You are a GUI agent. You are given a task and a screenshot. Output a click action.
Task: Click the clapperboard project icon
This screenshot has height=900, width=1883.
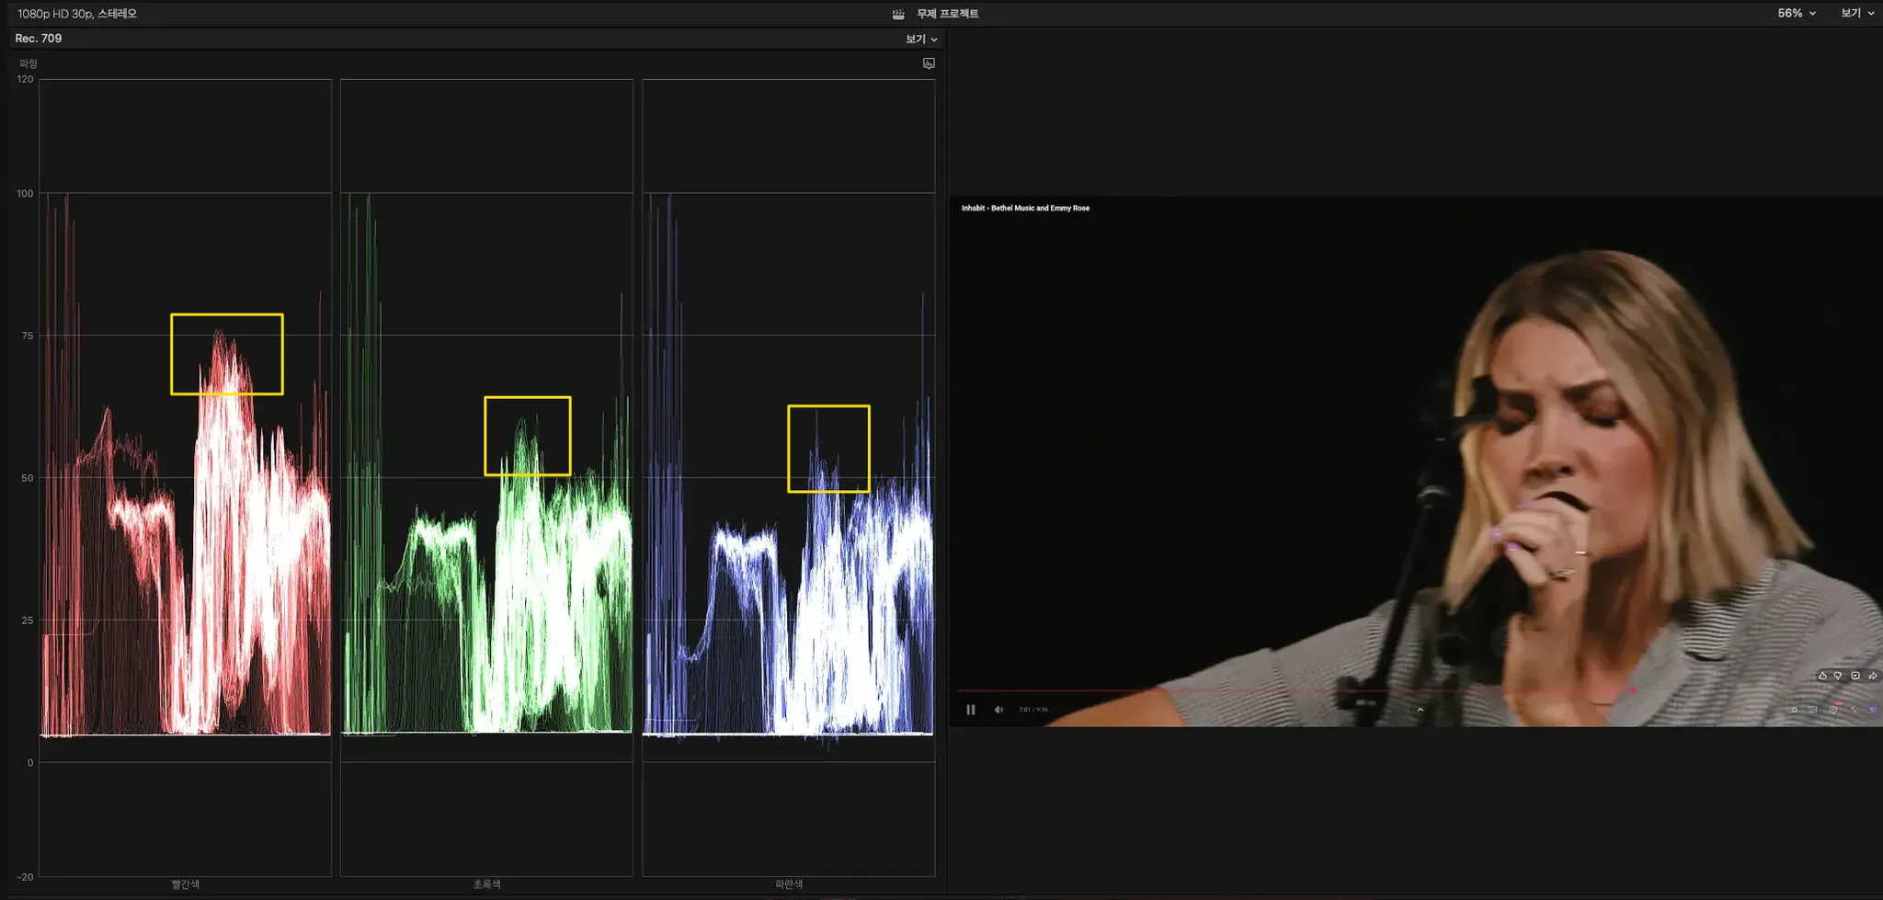tap(898, 14)
